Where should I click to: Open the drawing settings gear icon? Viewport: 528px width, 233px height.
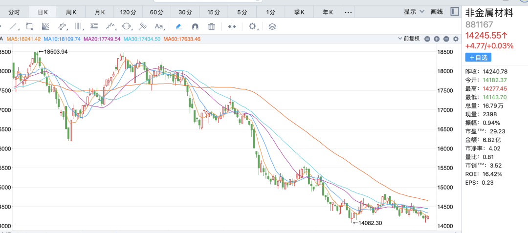point(252,26)
